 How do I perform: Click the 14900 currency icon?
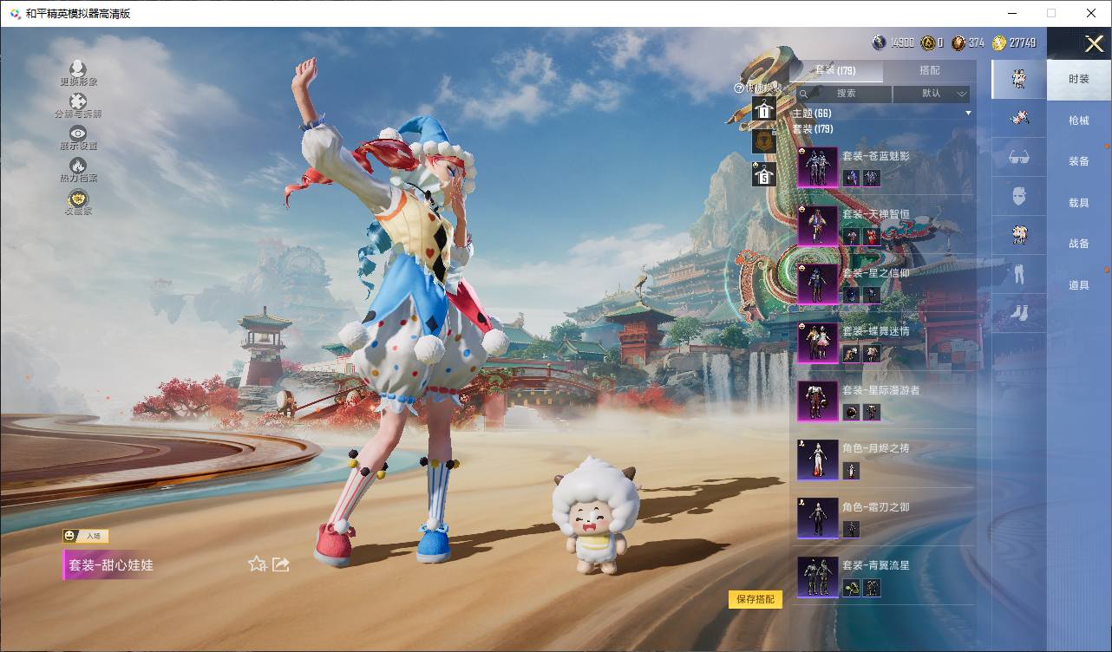[x=879, y=42]
